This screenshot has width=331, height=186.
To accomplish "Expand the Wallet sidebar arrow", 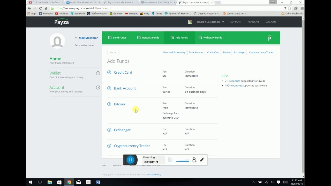I will 98,73.
